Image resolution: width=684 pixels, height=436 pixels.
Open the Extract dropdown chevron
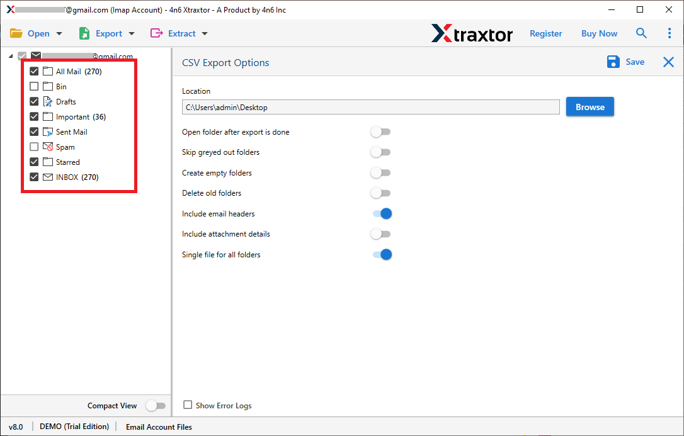(x=203, y=33)
